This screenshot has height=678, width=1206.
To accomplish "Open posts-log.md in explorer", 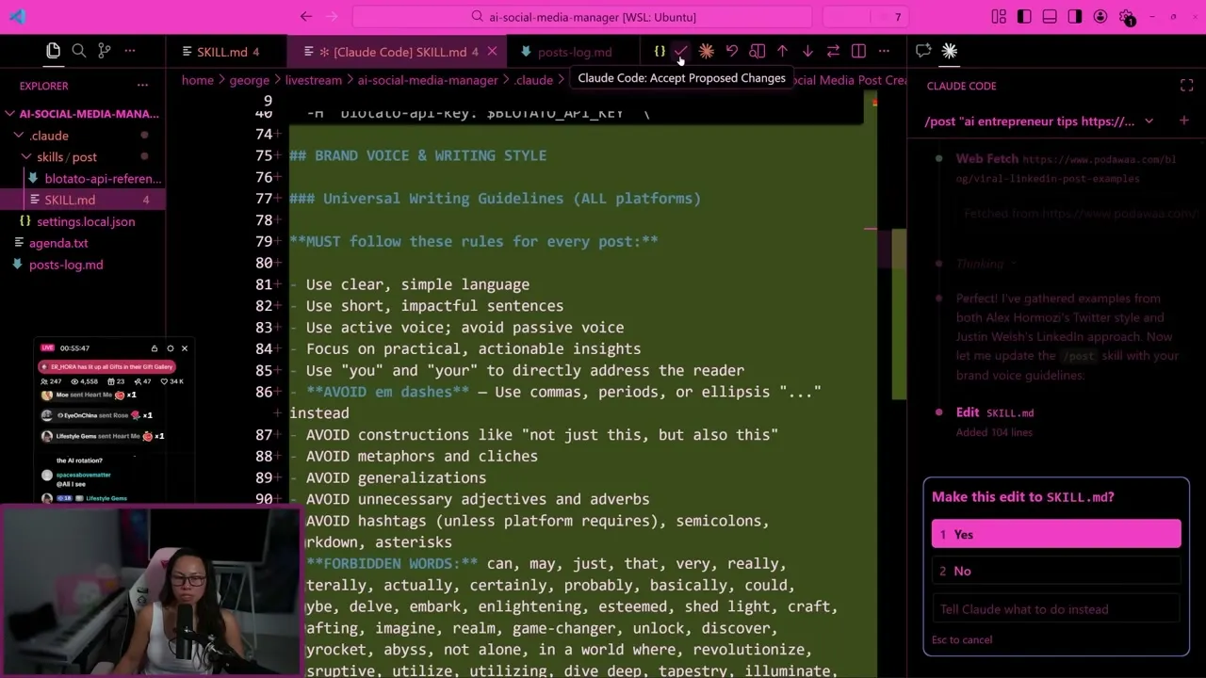I will pos(66,265).
